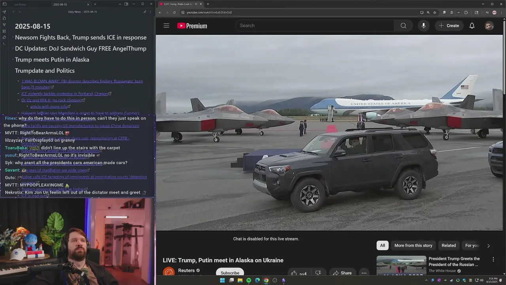
Task: Click the Chrome address bar URL
Action: pos(209,12)
